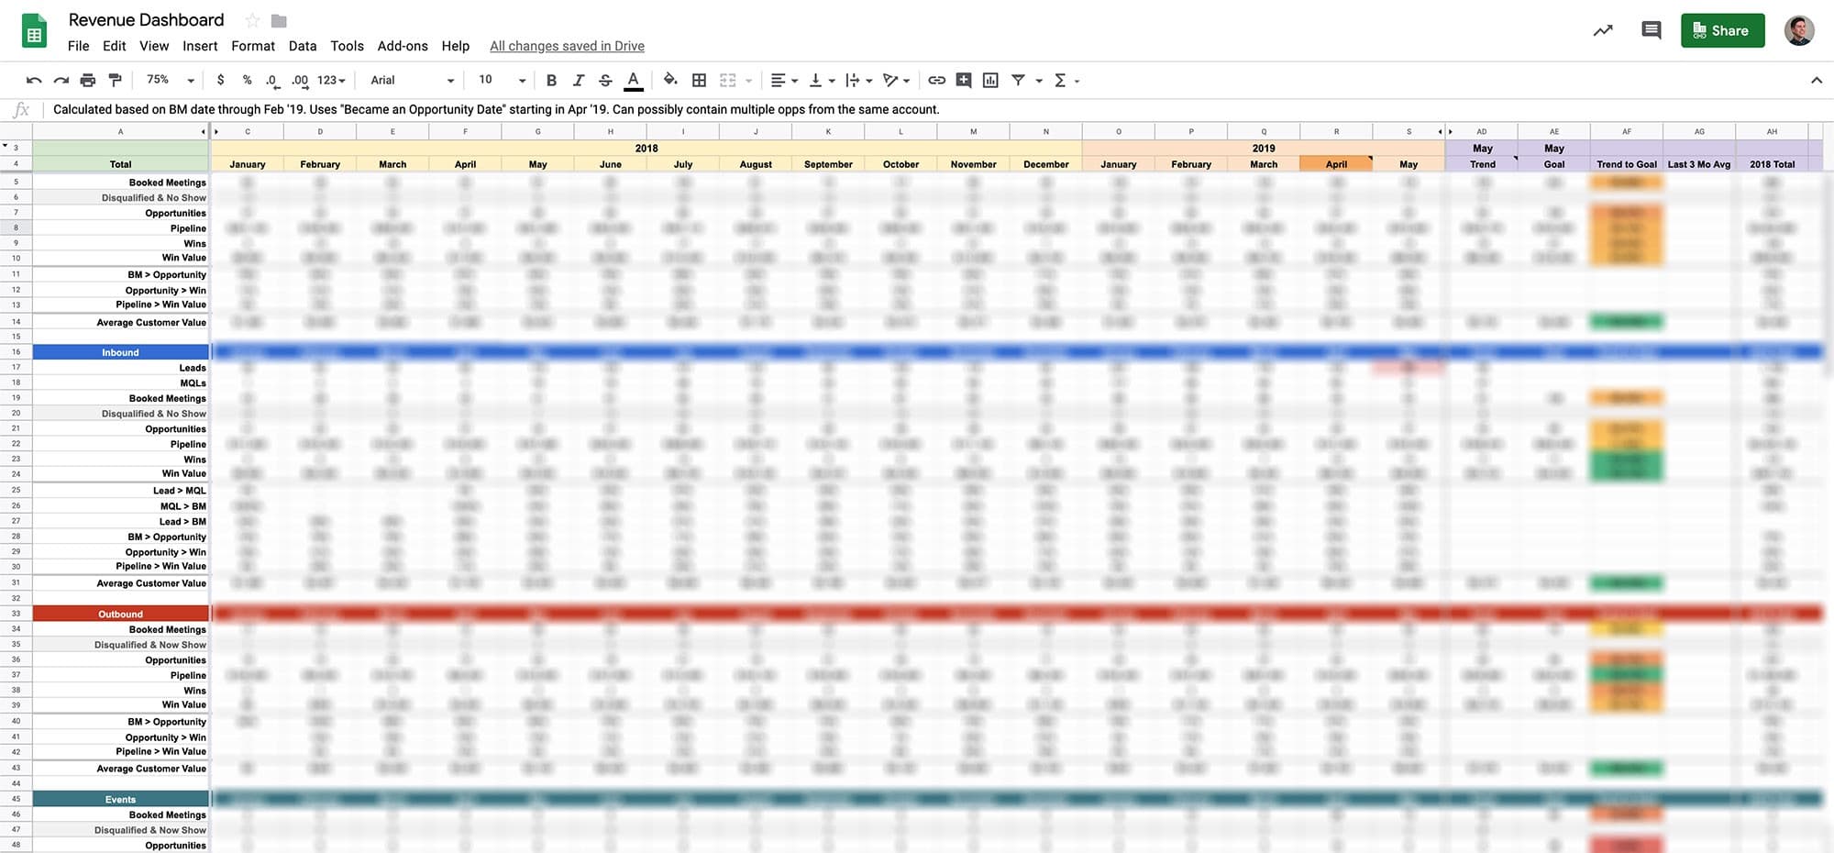1834x853 pixels.
Task: Toggle bold formatting
Action: pos(551,81)
